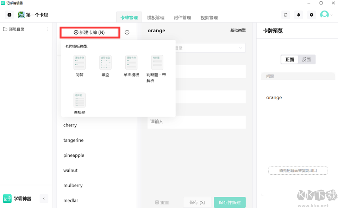The height and width of the screenshot is (208, 338).
Task: Choose the 问答 card template
Action: click(79, 66)
